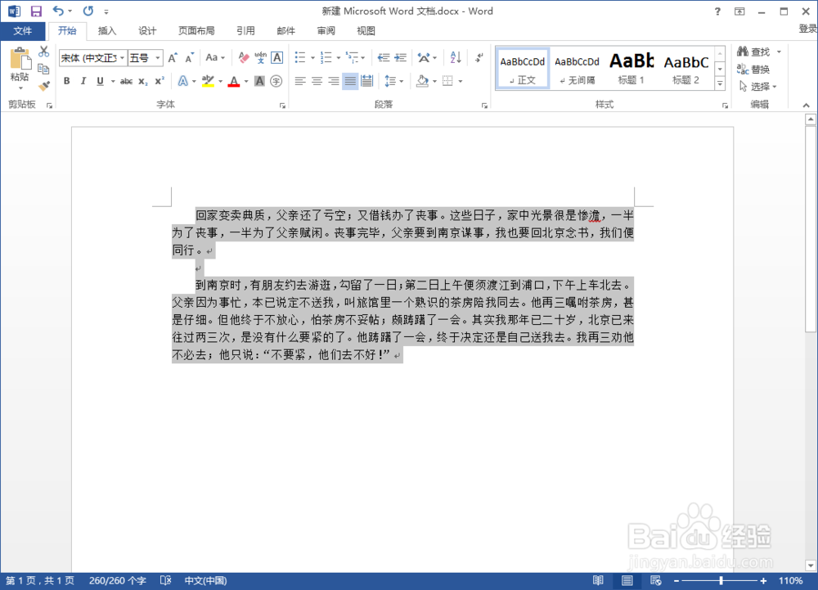This screenshot has width=818, height=590.
Task: Expand the numbering list dropdown arrow
Action: click(x=339, y=58)
